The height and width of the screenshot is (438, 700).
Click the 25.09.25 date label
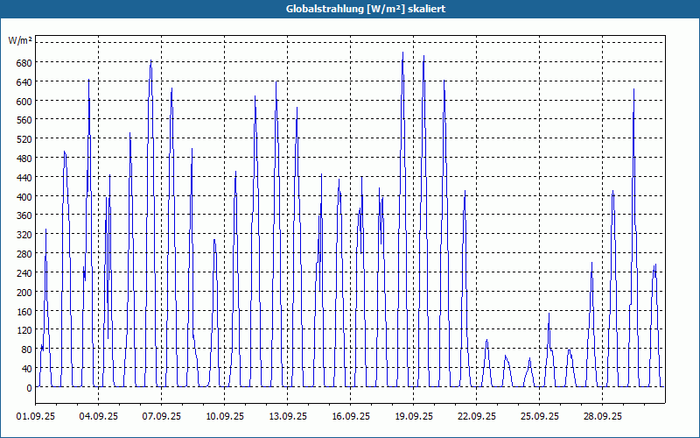(x=539, y=417)
